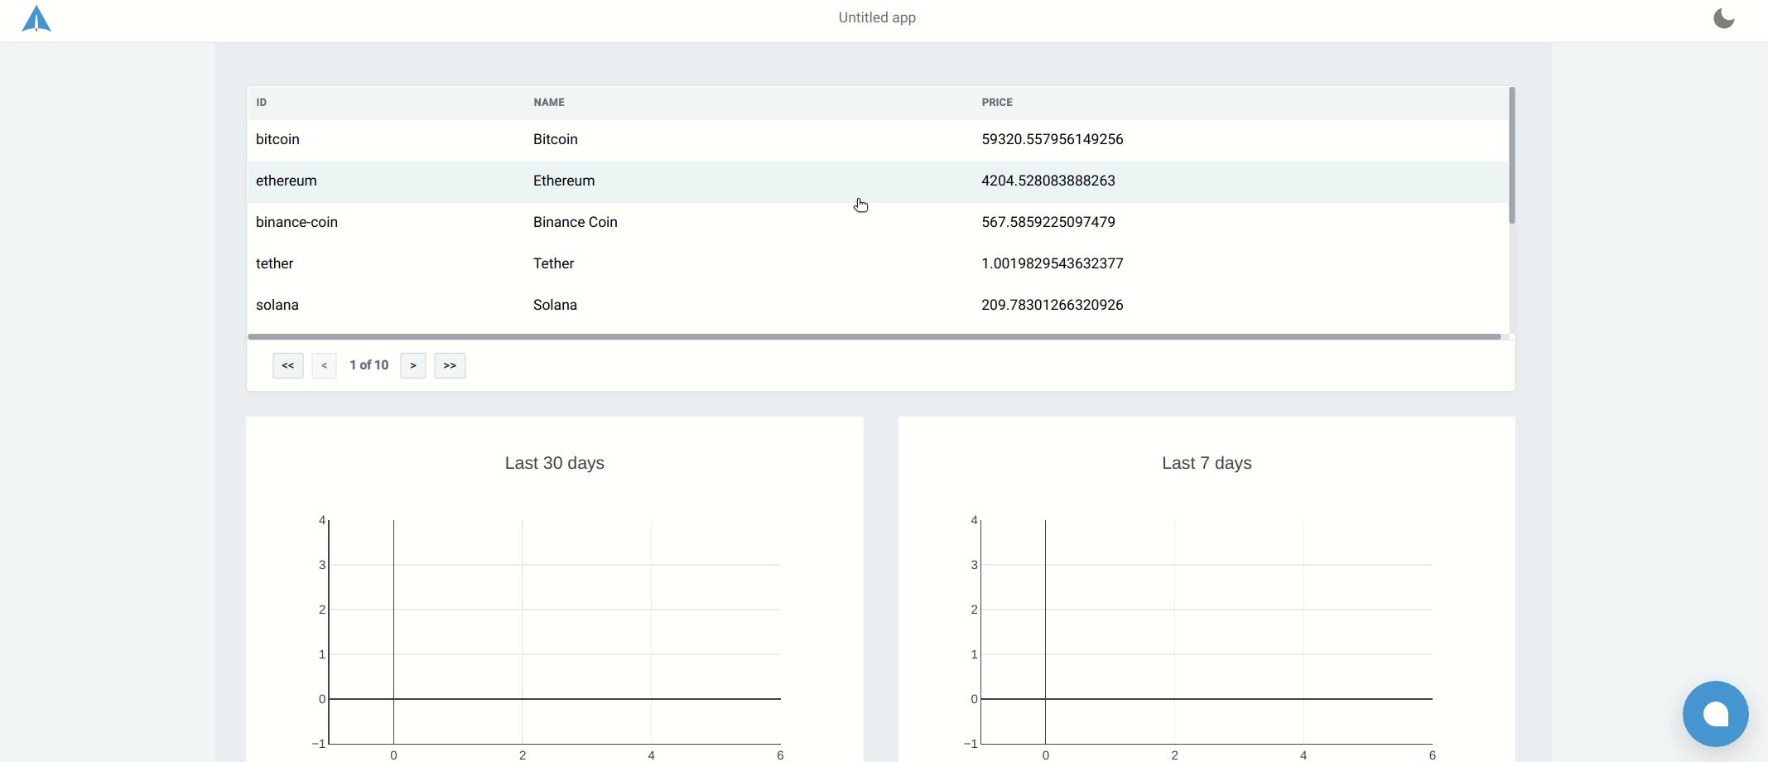
Task: Select the ethereum id cell
Action: coord(287,181)
